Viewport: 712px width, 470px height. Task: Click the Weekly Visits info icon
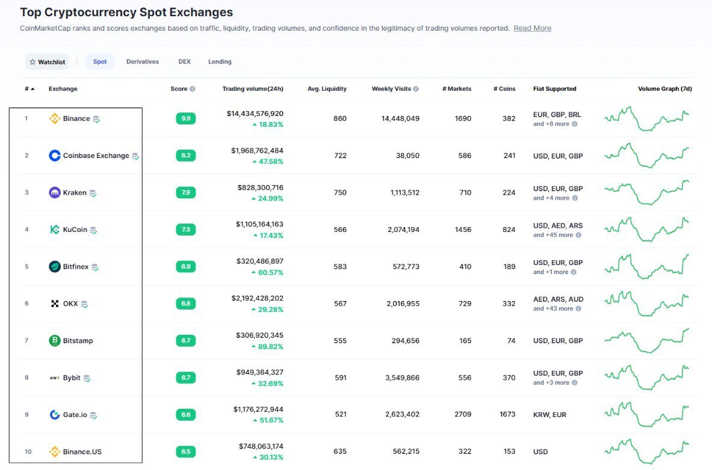coord(416,89)
